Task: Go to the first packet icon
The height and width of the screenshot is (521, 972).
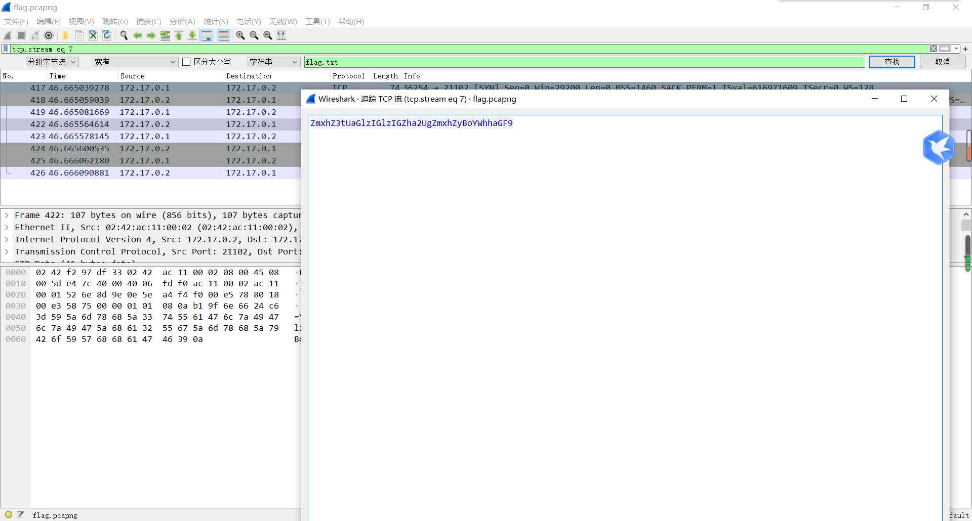Action: click(179, 35)
